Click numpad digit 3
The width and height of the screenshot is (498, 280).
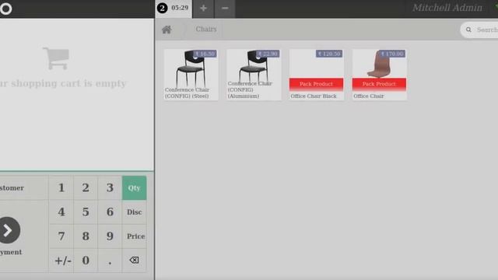pos(110,188)
